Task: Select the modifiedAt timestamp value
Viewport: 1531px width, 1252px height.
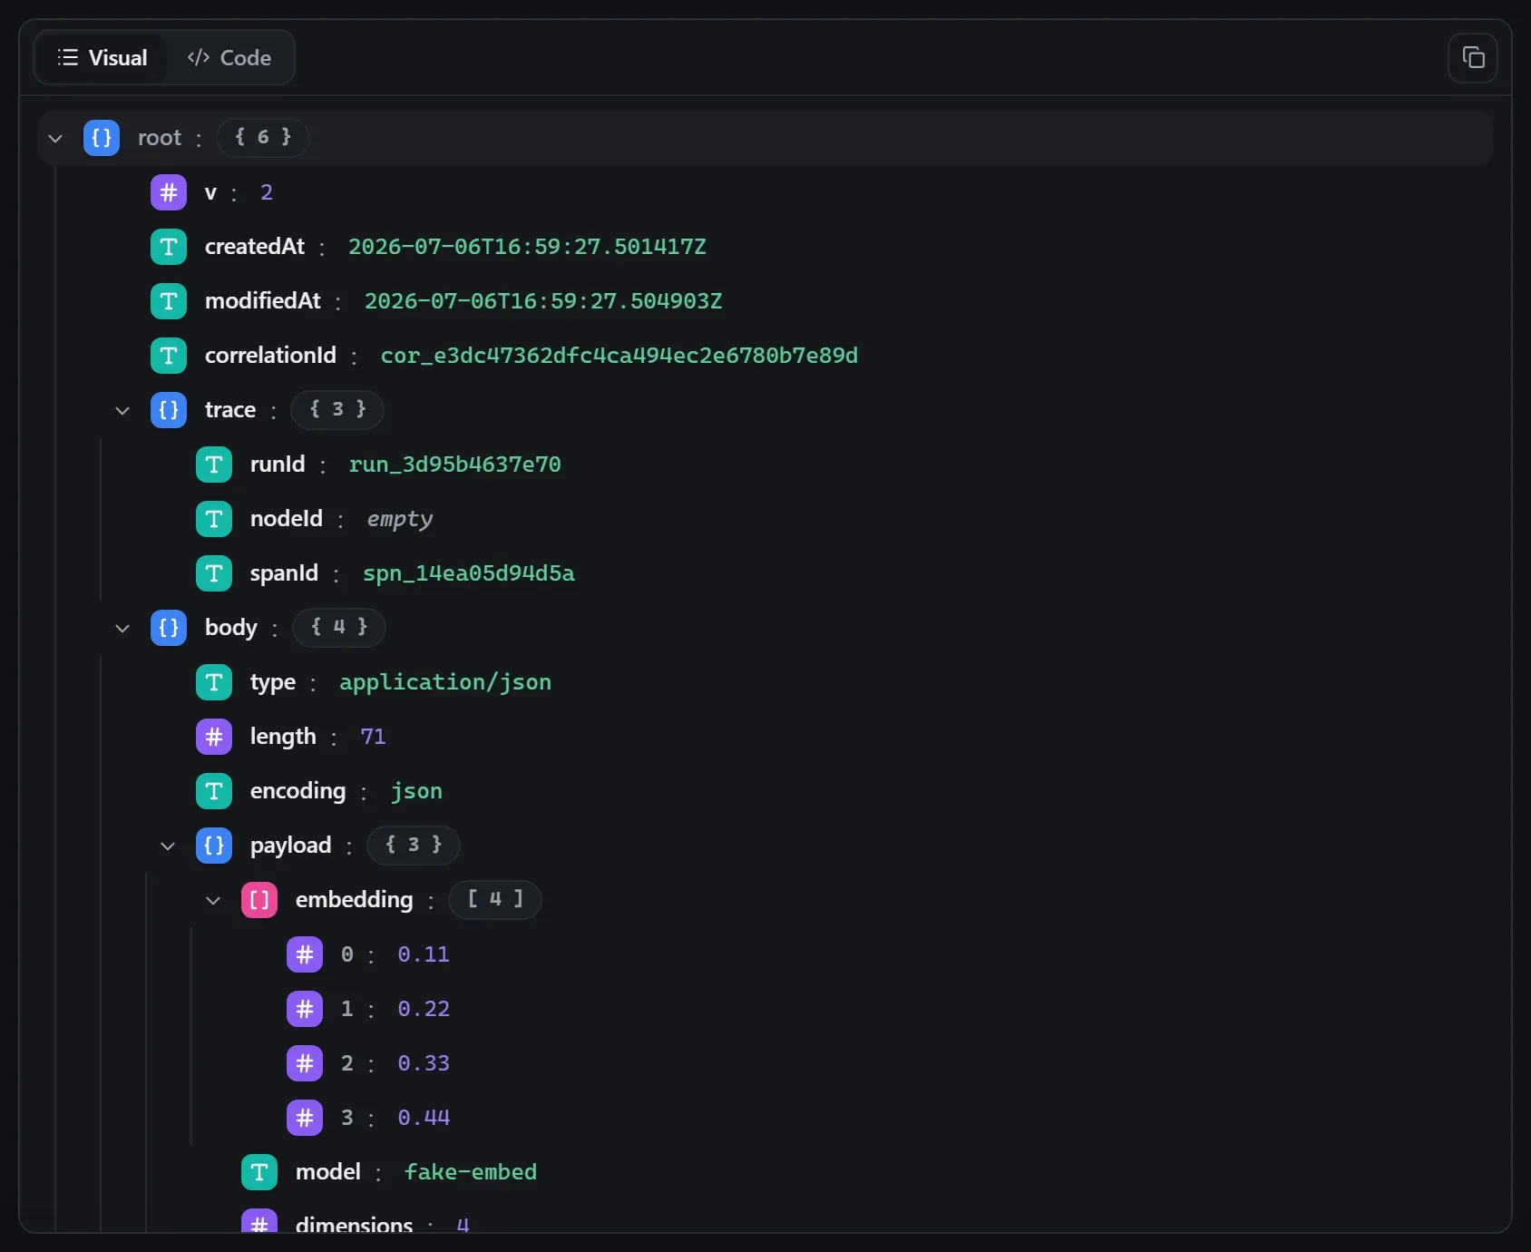Action: [x=543, y=301]
